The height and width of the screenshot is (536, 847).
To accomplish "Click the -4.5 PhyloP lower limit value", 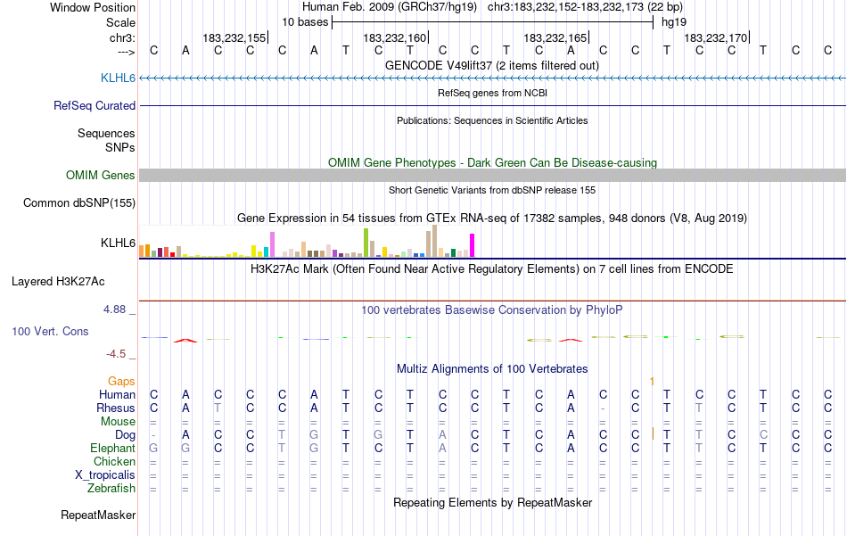I will 116,354.
